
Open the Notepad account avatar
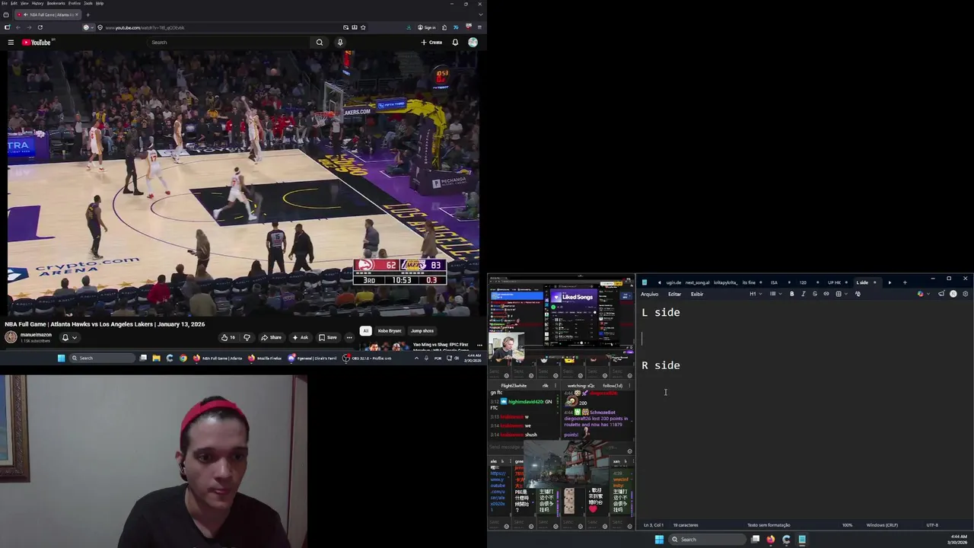(x=953, y=294)
